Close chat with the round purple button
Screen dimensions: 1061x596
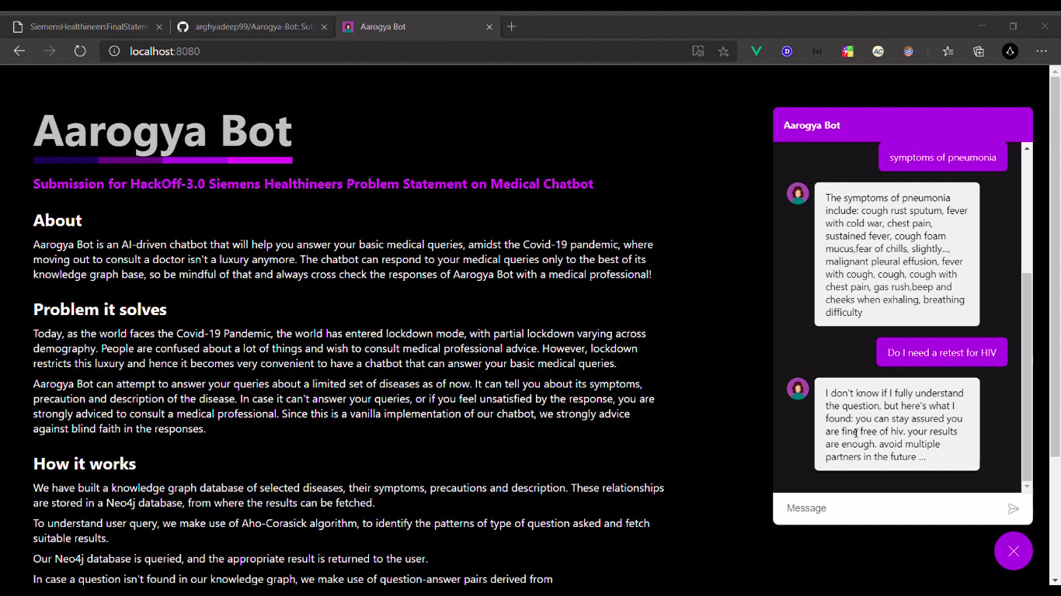click(x=1014, y=551)
